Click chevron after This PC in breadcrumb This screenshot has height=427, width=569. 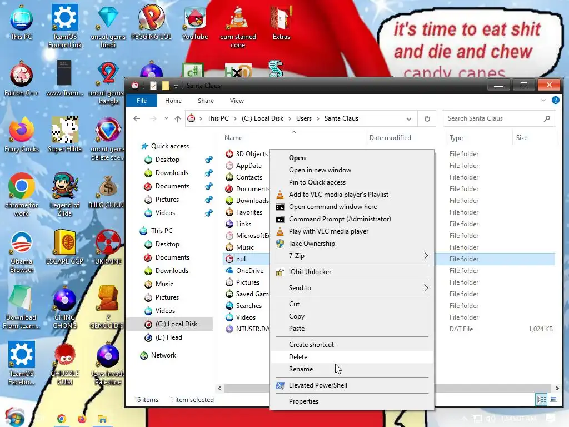point(236,118)
